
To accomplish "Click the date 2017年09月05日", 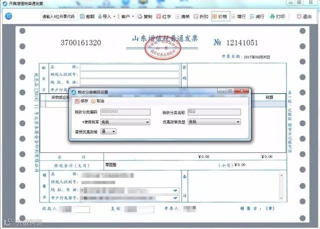I will point(256,57).
